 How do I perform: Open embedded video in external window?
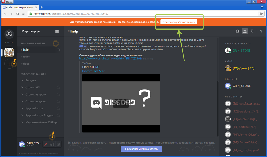(125, 103)
